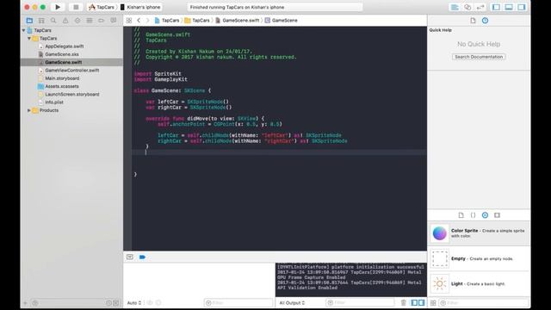Clear the console with trash icon
The height and width of the screenshot is (310, 551).
(x=404, y=302)
